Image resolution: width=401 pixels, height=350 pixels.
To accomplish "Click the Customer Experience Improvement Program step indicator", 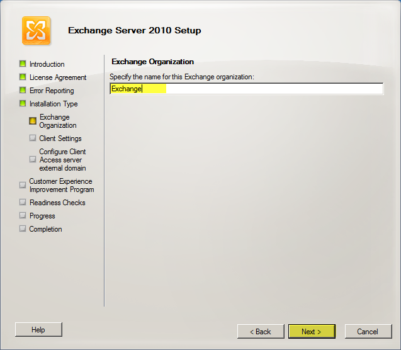I will (x=23, y=185).
